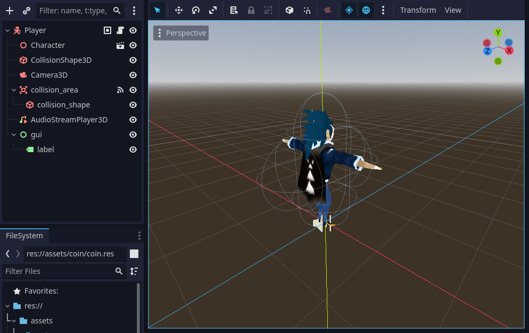Toggle use local space cube icon

tap(289, 11)
